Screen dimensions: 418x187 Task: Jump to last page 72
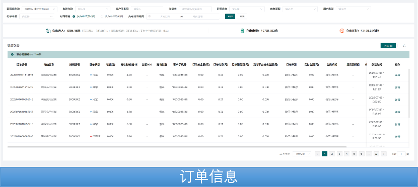pyautogui.click(x=376, y=154)
